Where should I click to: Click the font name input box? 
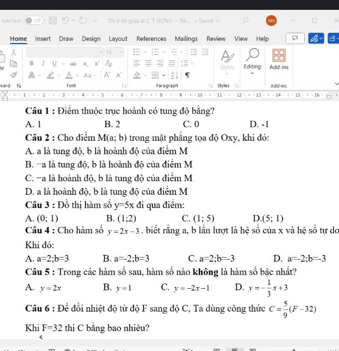point(64,51)
